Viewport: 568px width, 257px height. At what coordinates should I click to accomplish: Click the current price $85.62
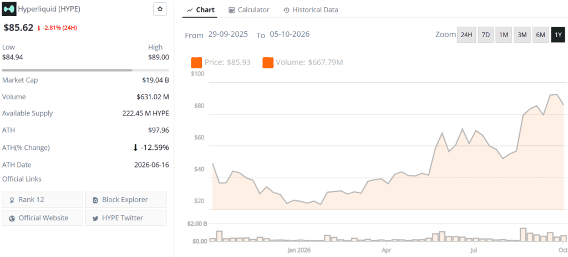point(18,28)
